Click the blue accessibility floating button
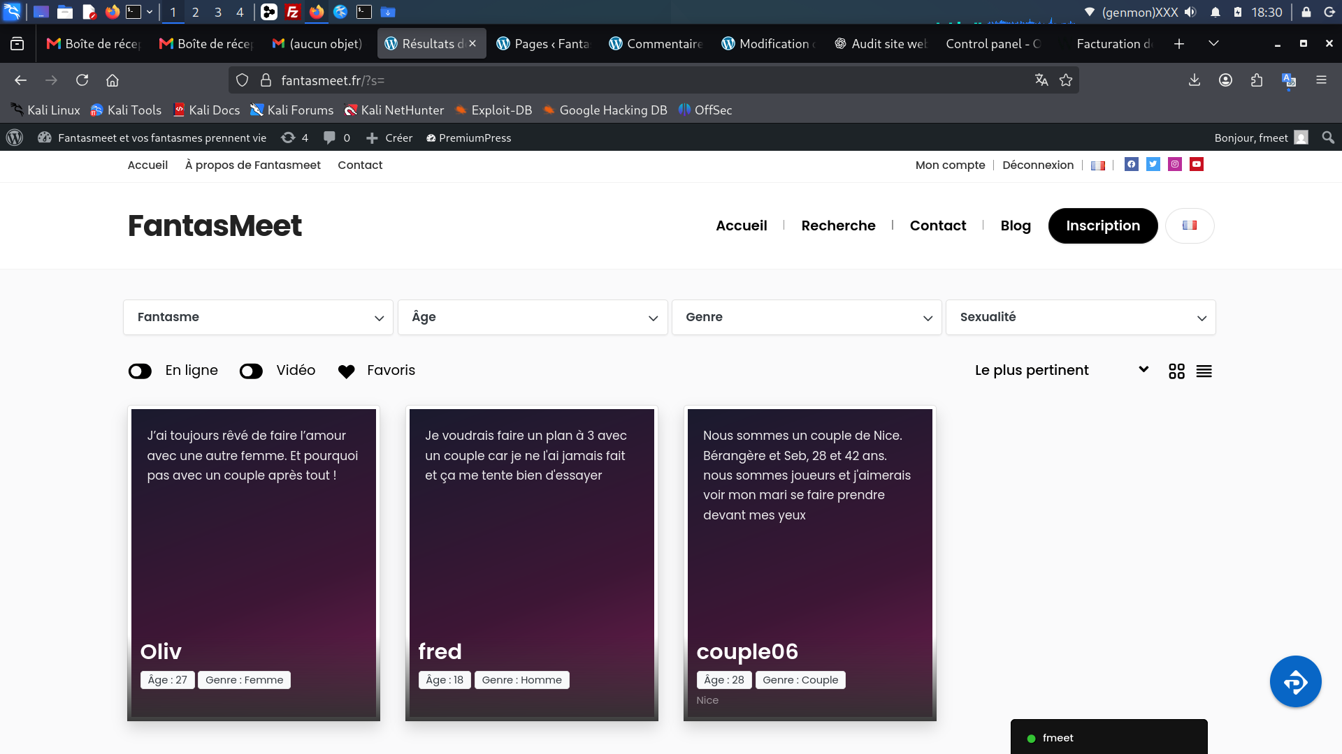This screenshot has height=754, width=1342. [1295, 681]
